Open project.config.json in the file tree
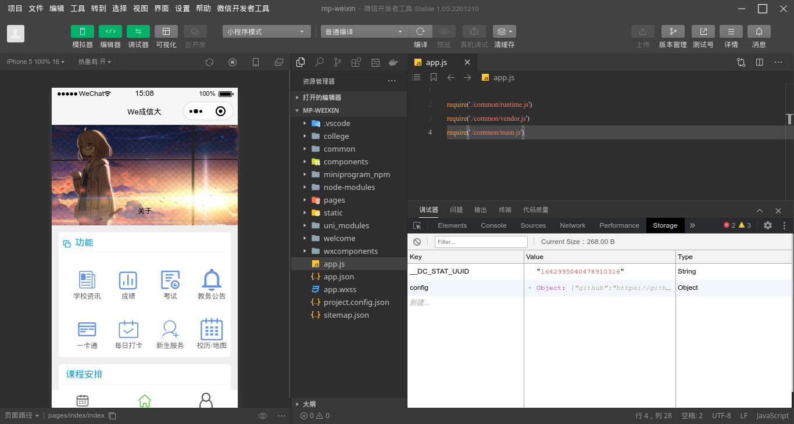 click(349, 302)
